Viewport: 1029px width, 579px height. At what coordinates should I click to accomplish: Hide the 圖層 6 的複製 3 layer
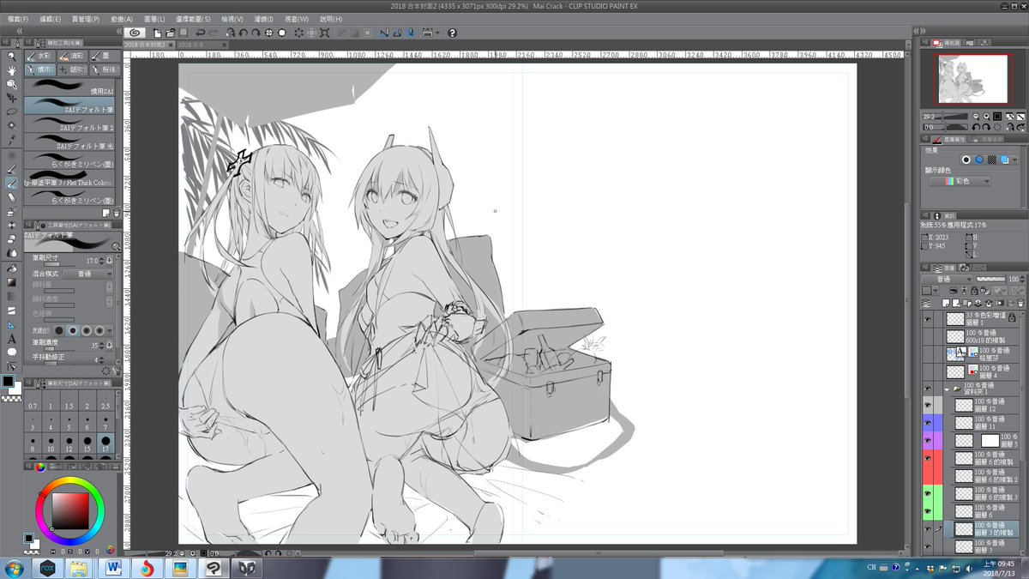click(x=927, y=494)
